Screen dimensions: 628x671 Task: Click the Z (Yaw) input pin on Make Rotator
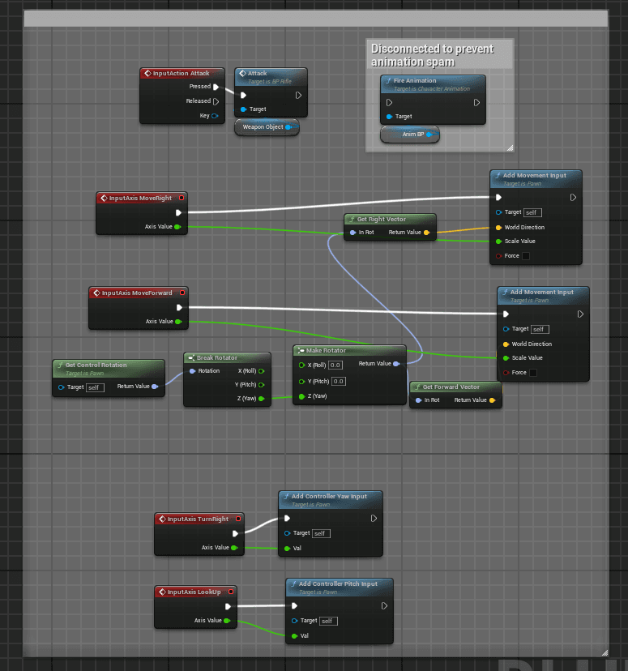tap(302, 396)
